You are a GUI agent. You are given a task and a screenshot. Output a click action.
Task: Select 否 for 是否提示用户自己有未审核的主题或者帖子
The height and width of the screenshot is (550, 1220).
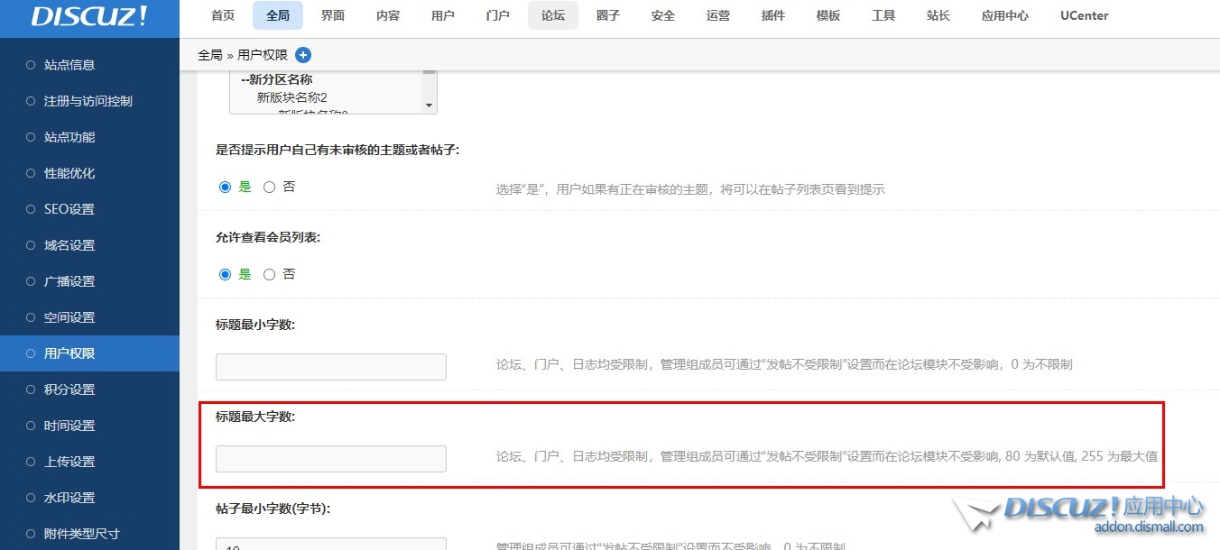click(x=269, y=187)
